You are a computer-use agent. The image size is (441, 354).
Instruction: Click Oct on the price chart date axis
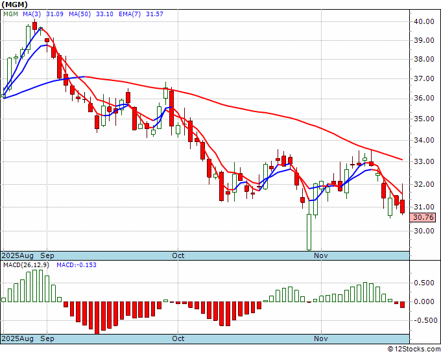click(178, 256)
